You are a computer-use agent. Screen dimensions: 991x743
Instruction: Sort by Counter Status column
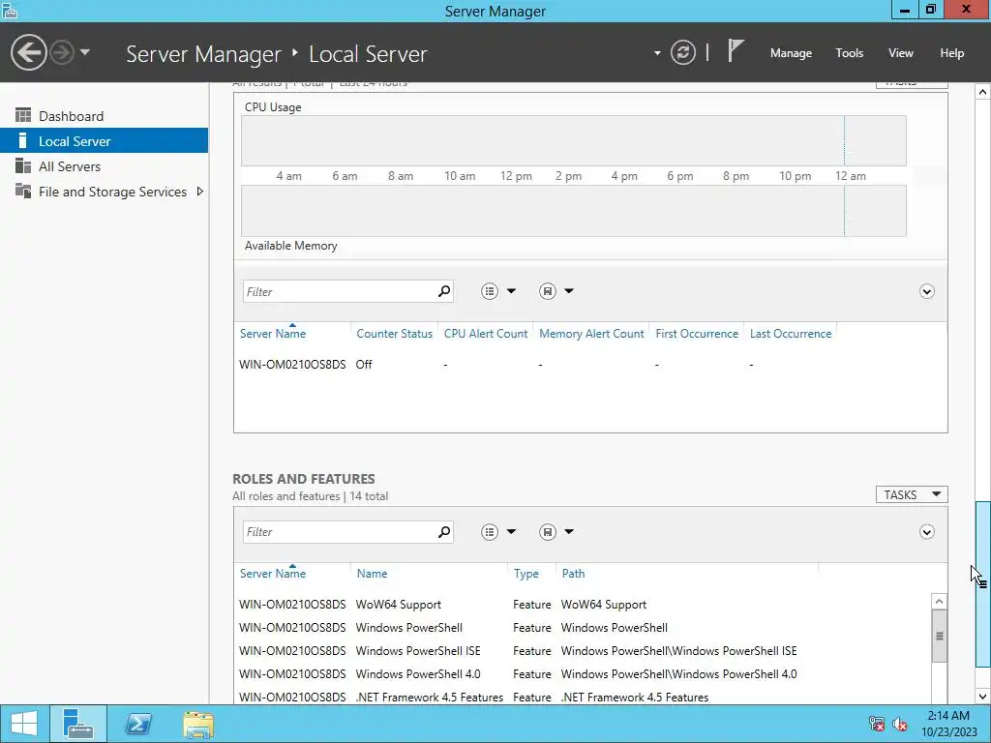(395, 334)
